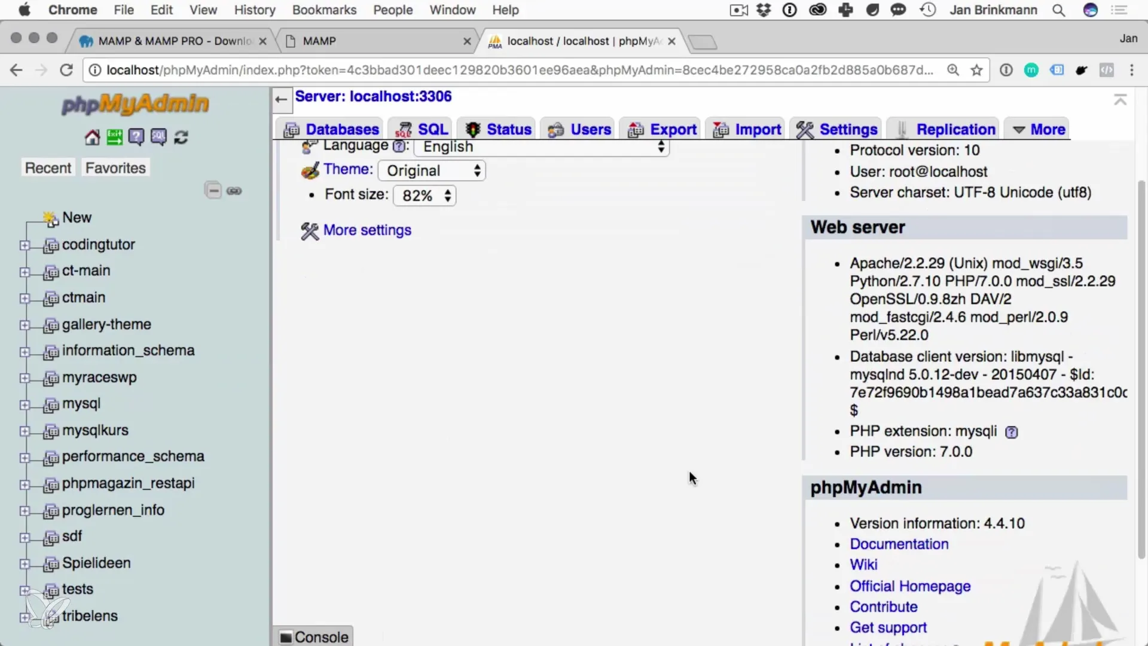Image resolution: width=1148 pixels, height=646 pixels.
Task: Open the Bookmarks menu in menu bar
Action: (x=324, y=10)
